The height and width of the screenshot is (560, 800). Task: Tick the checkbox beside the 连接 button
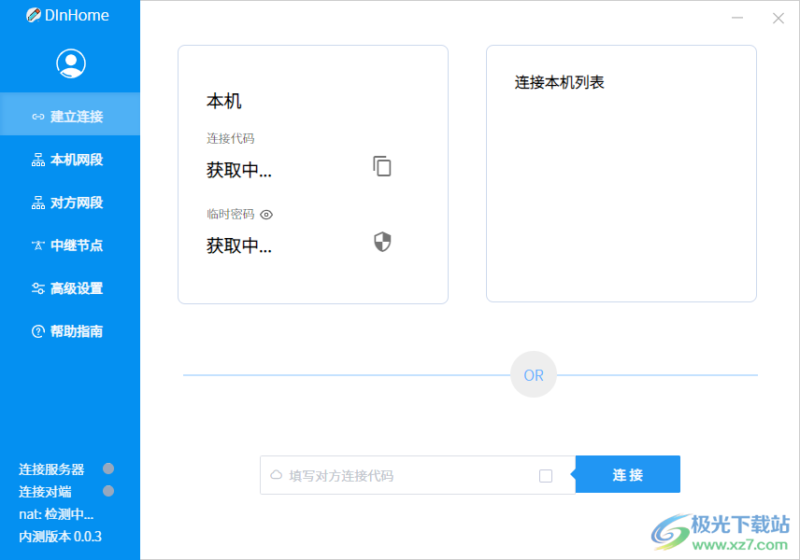[x=546, y=474]
